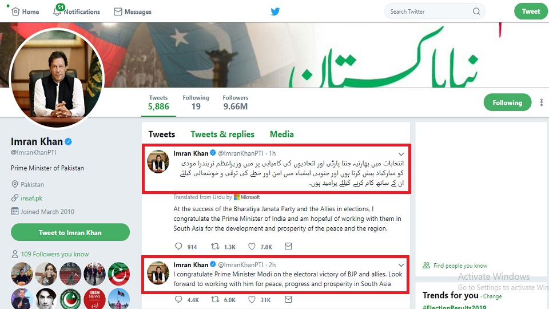The image size is (549, 309).
Task: Click the Search Twitter input field
Action: [x=430, y=11]
